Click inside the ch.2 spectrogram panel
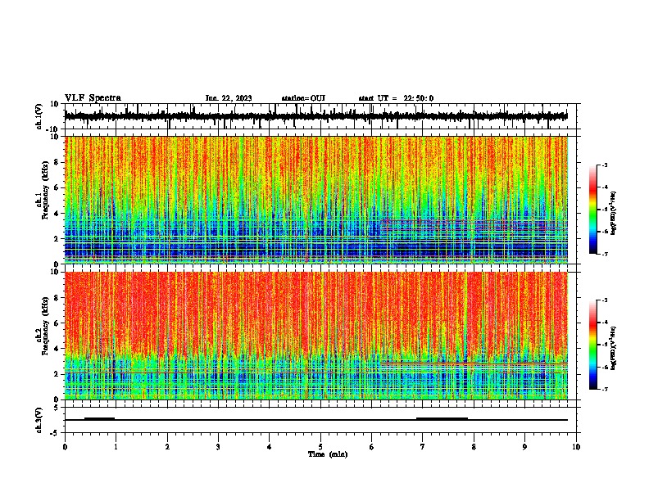649x501 pixels. (x=315, y=336)
